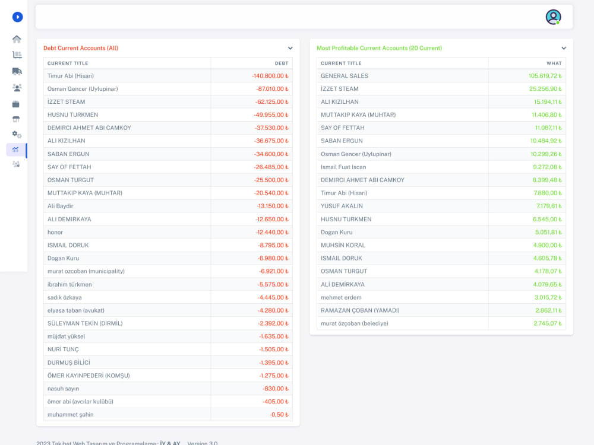Image resolution: width=594 pixels, height=445 pixels.
Task: Select the muhammet şahin row
Action: 168,415
